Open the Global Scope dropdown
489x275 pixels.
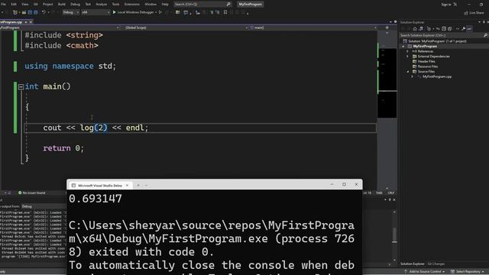tap(185, 27)
